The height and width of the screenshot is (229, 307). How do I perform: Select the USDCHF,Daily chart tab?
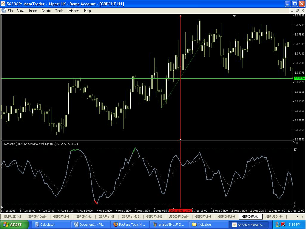[178, 216]
